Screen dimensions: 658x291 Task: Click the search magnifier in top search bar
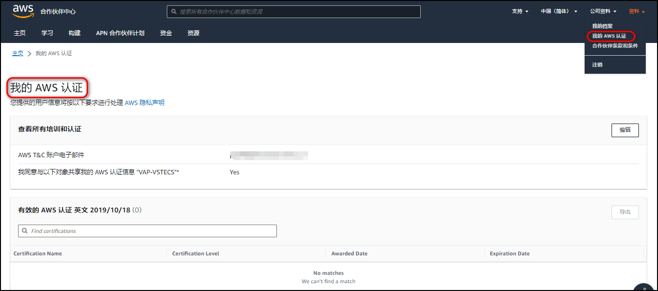174,11
